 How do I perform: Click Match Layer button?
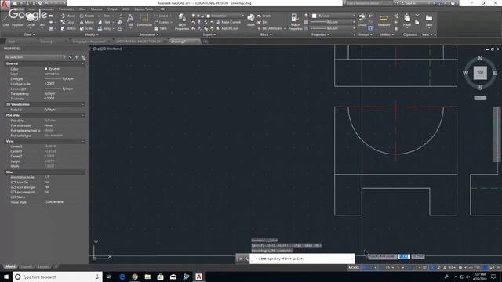(227, 28)
